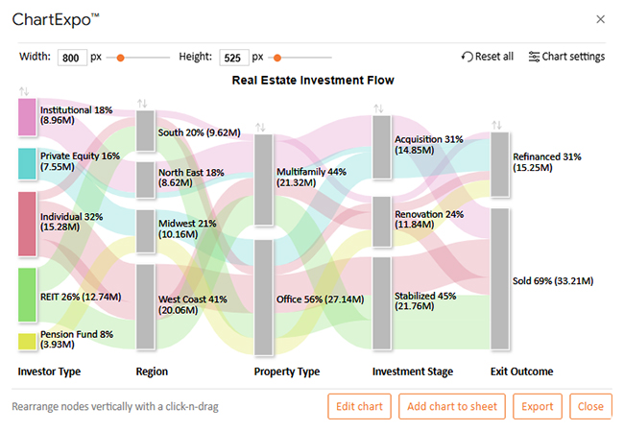Click the sort arrows above Property Type column
Viewport: 624px width, 431px height.
(261, 126)
